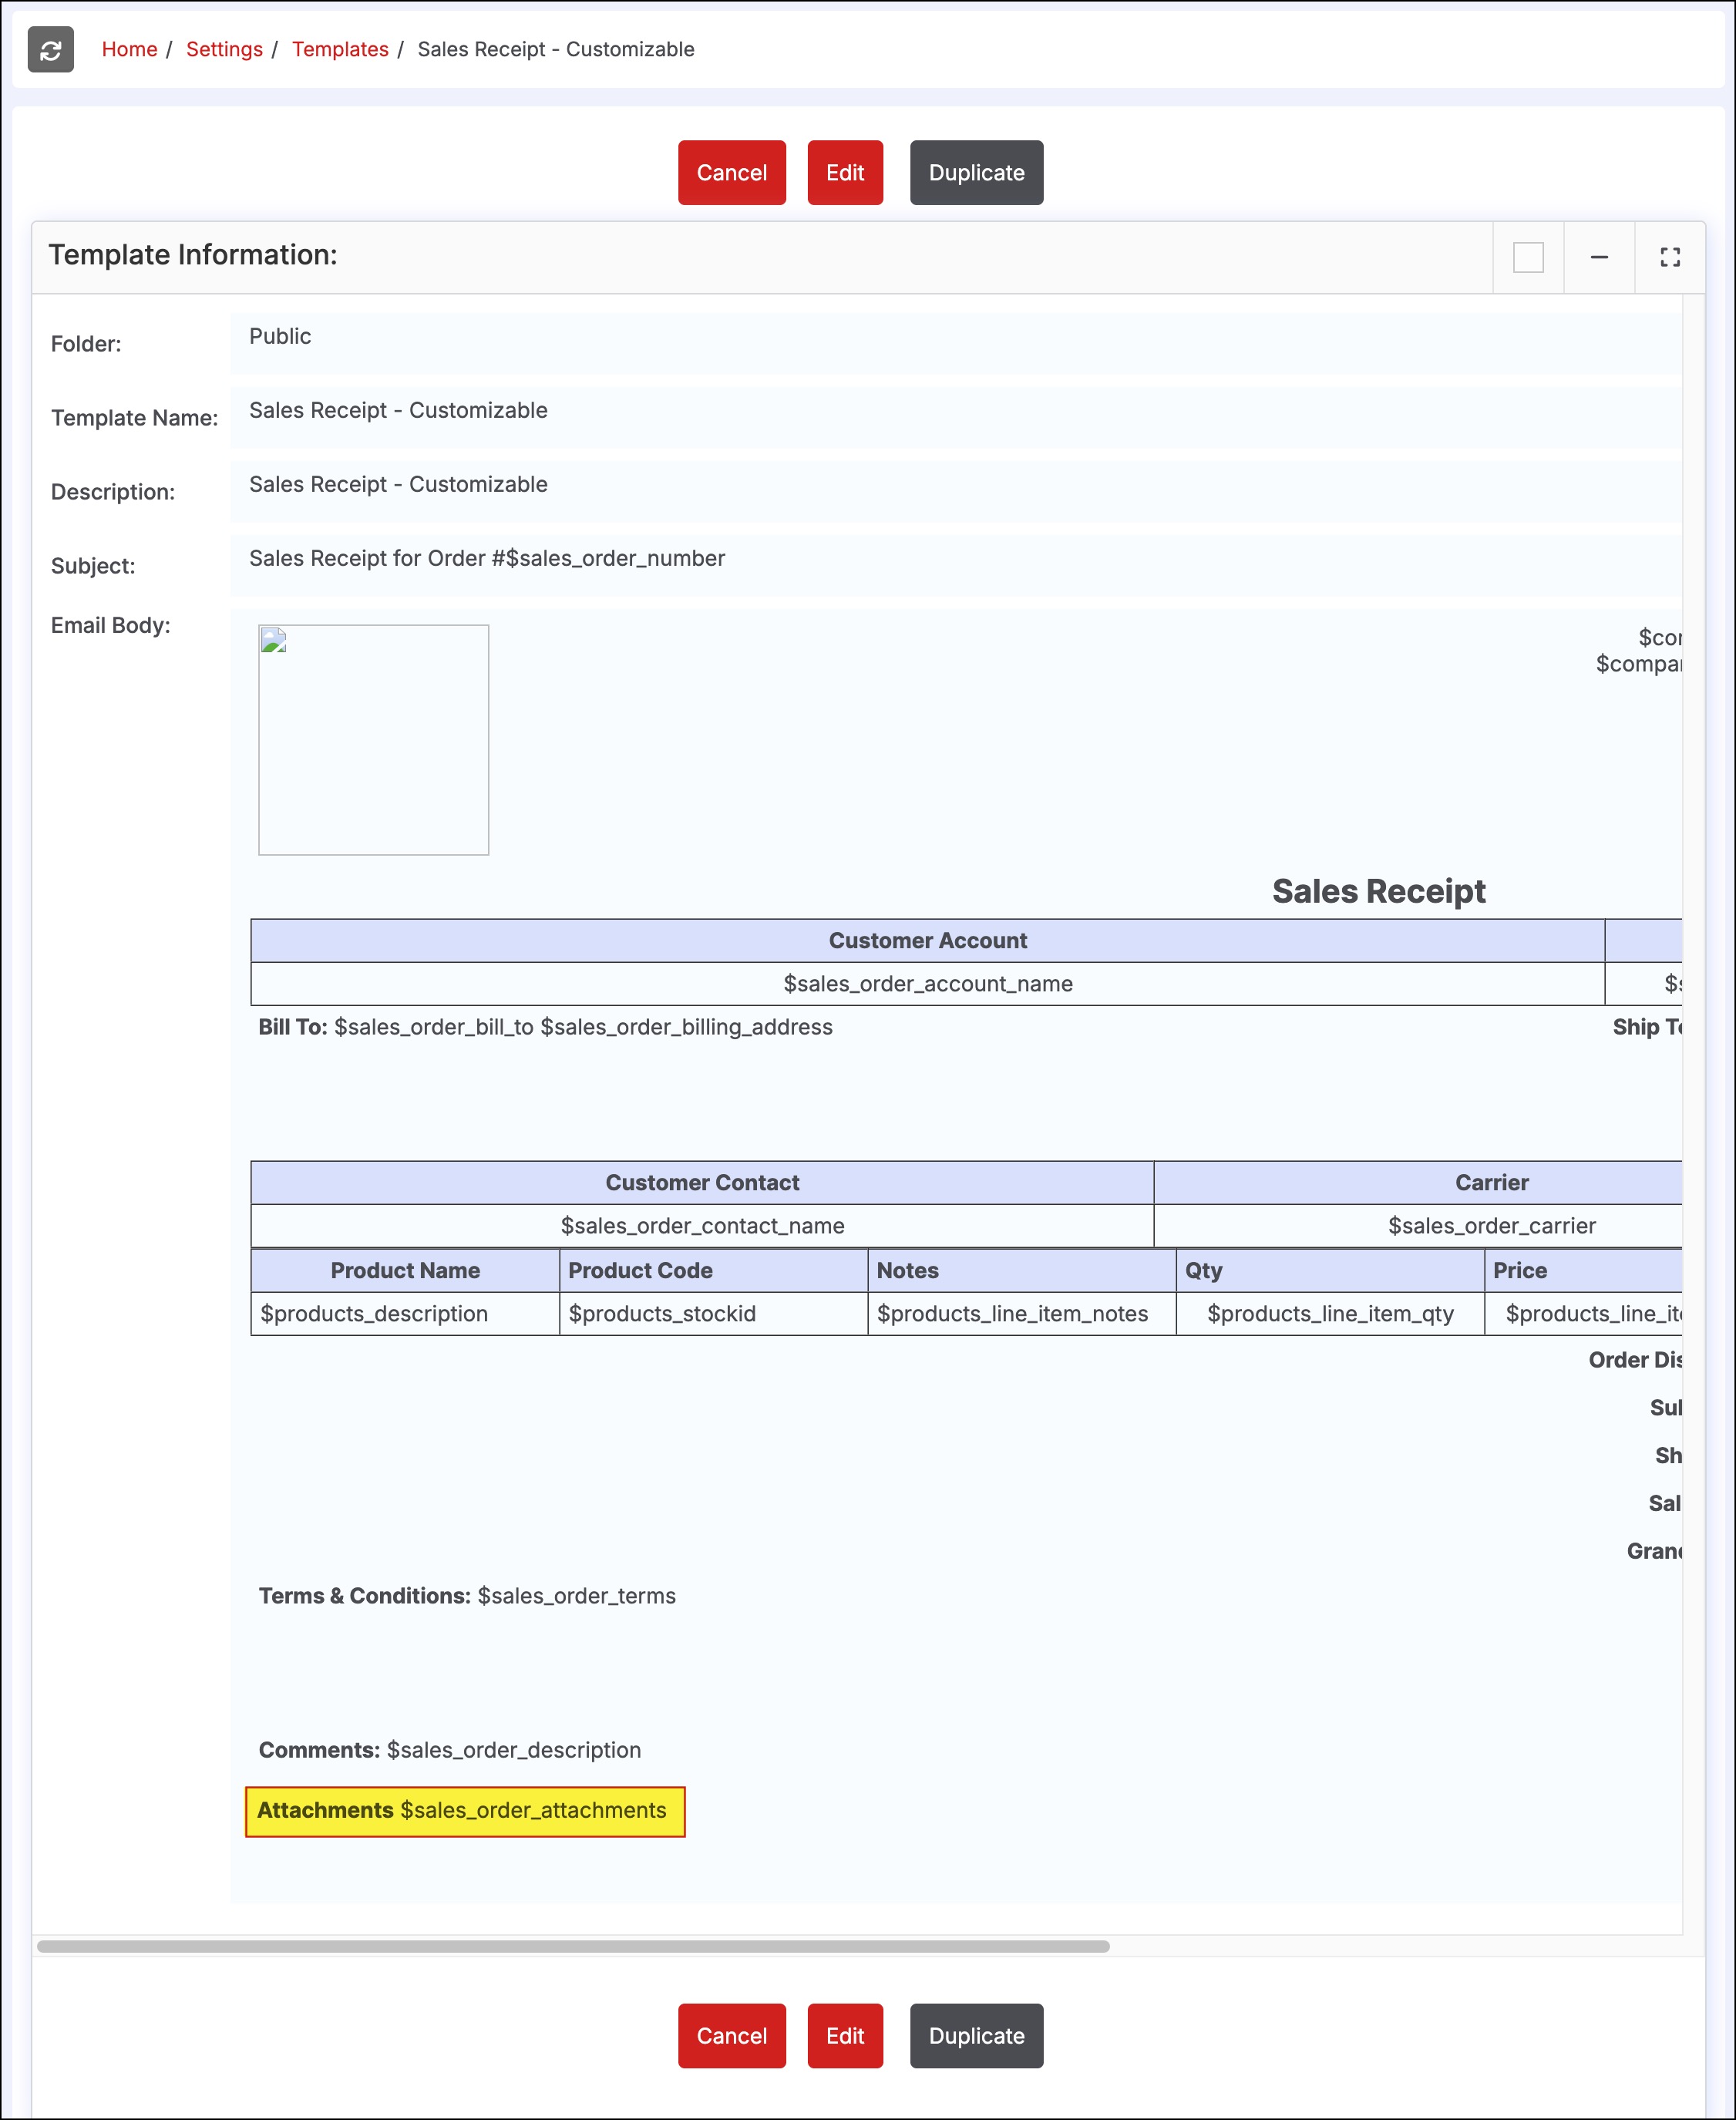This screenshot has width=1736, height=2120.
Task: Click the top Cancel button
Action: pos(732,173)
